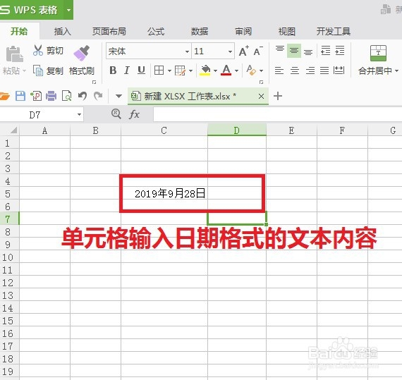Increase font size with A+ icon
Screen dimensions: 402x380
tap(243, 51)
